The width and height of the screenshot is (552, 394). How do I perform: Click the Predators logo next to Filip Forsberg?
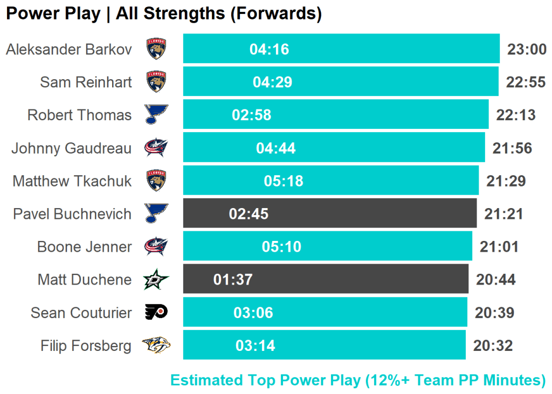[x=156, y=345]
